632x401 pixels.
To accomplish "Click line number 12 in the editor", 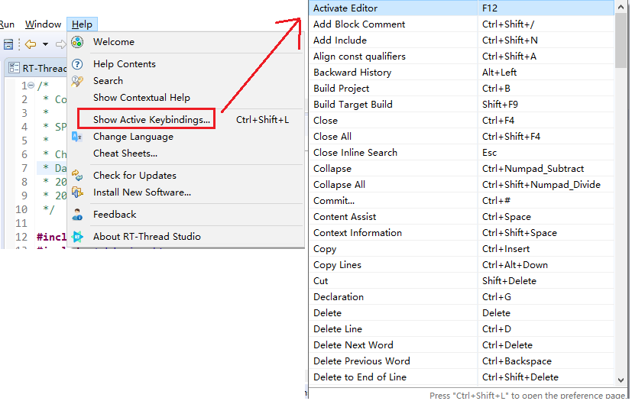I will [21, 237].
